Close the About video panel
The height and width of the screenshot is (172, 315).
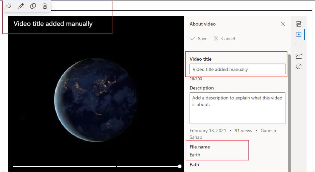click(x=283, y=24)
